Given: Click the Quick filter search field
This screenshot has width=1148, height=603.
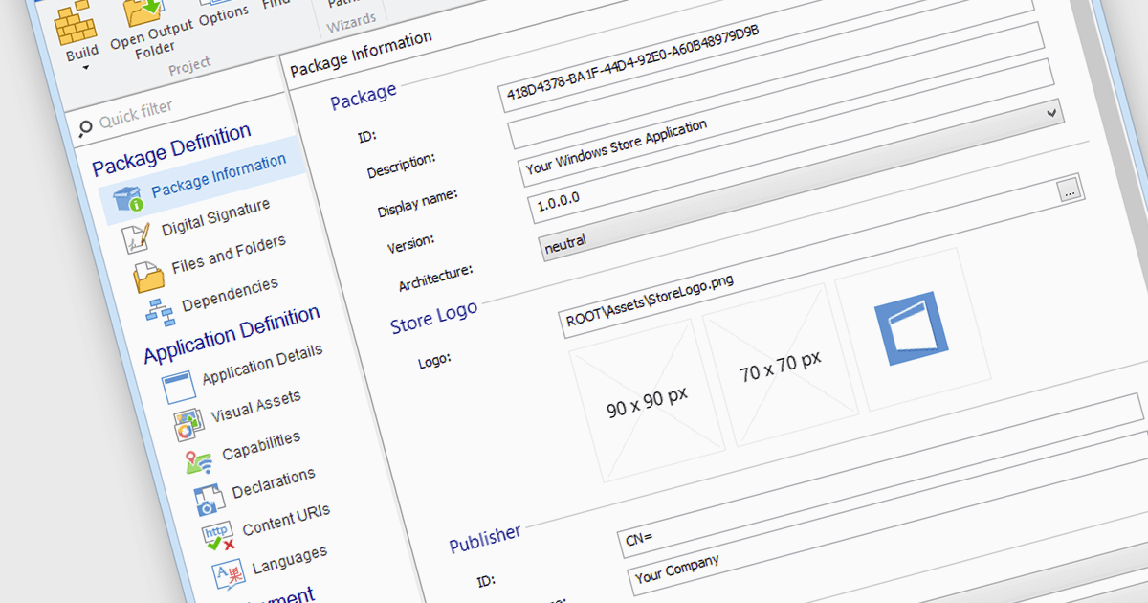Looking at the screenshot, I should click(182, 111).
